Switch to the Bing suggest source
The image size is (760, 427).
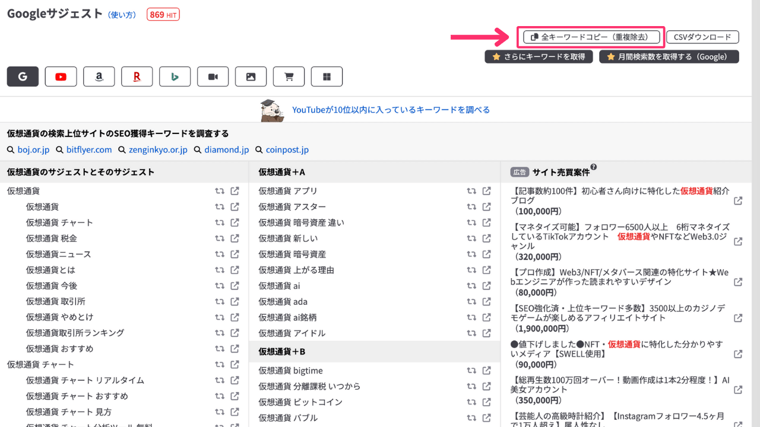point(175,77)
